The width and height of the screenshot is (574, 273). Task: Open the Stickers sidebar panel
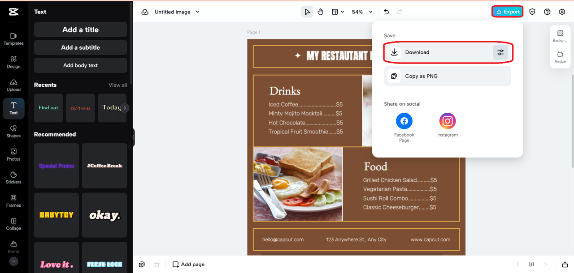13,178
